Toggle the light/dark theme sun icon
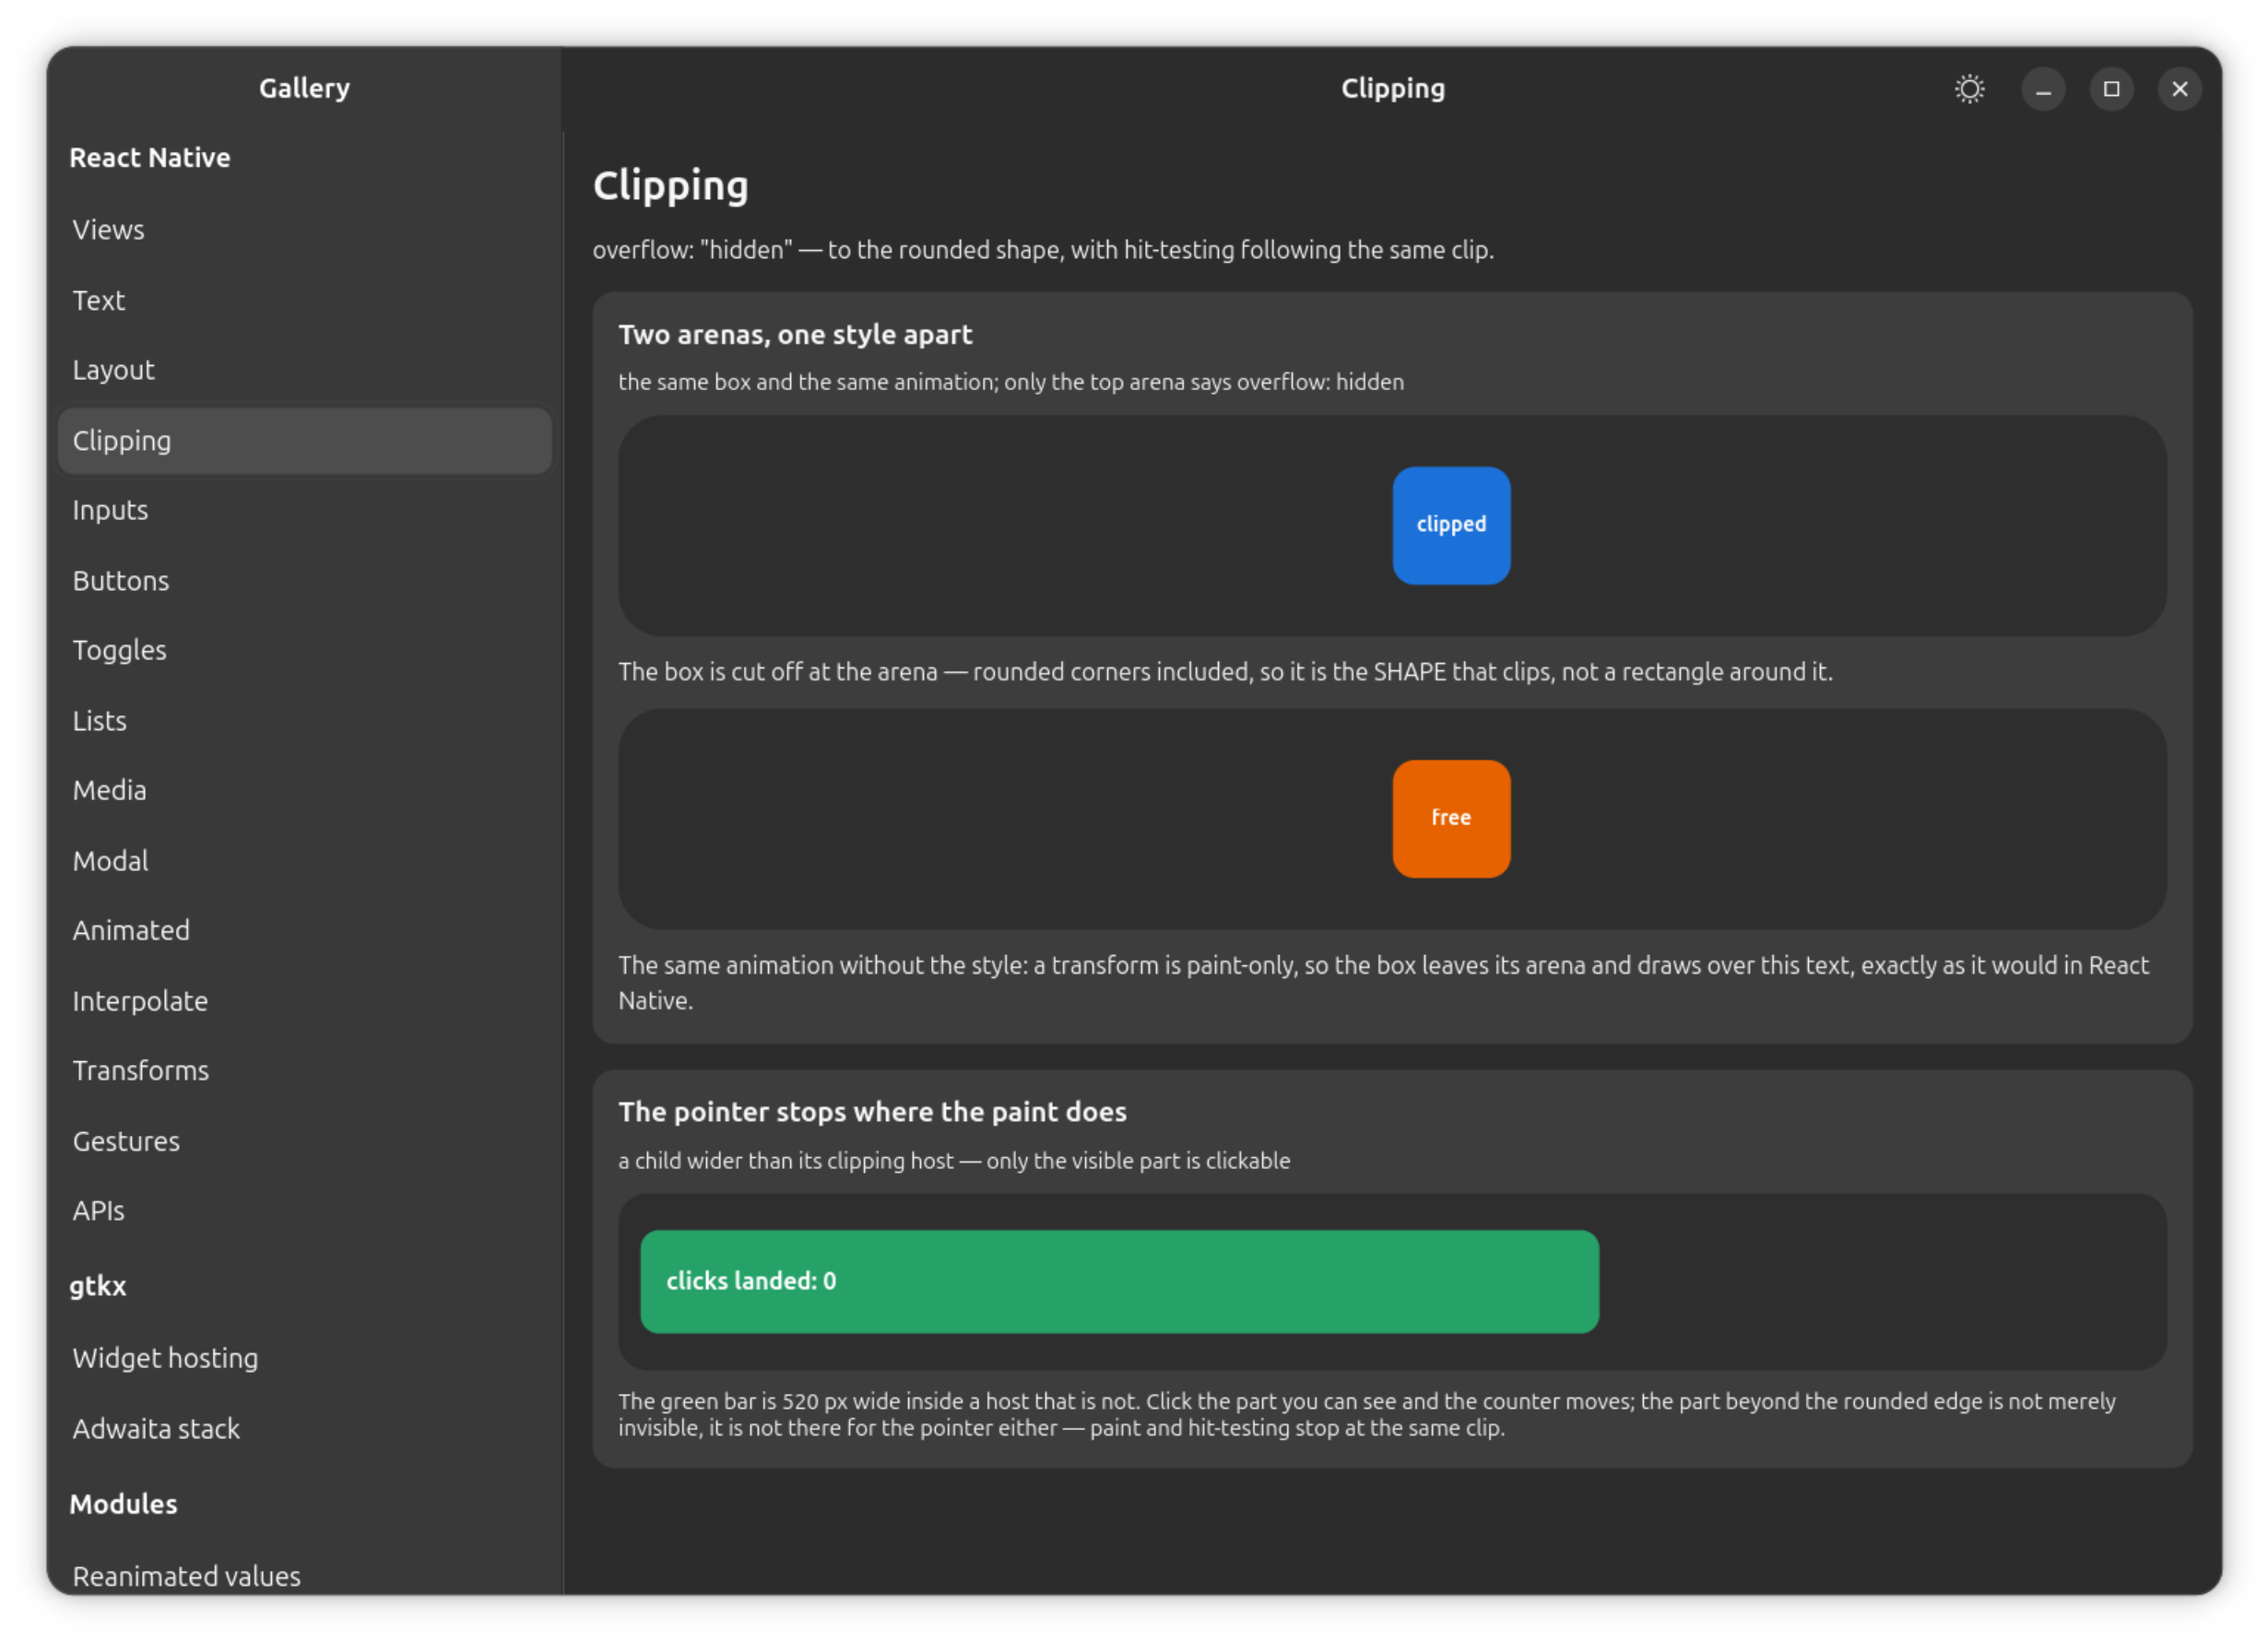Viewport: 2268px width, 1641px height. click(x=1969, y=89)
